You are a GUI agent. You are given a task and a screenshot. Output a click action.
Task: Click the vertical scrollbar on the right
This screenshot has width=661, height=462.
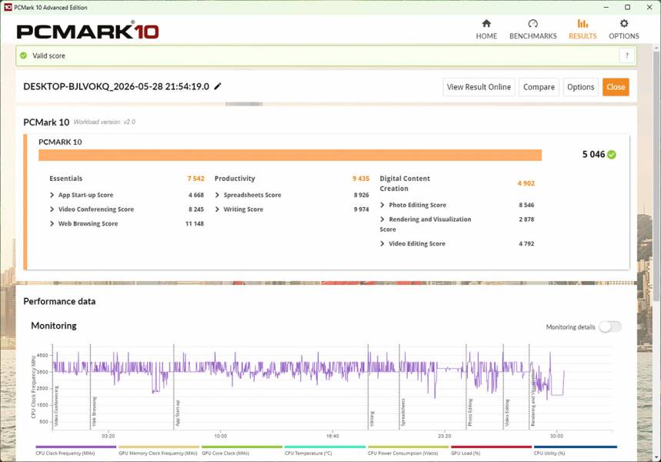[x=656, y=175]
